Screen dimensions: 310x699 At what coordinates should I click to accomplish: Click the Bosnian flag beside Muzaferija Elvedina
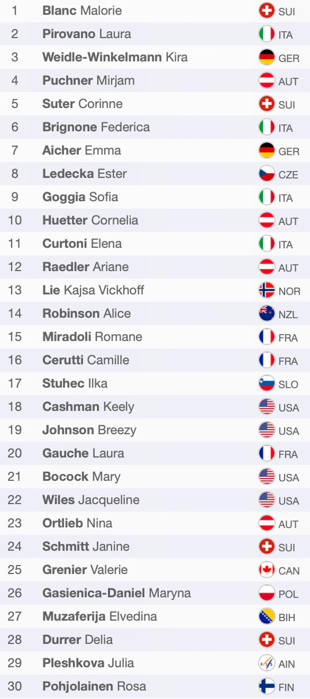click(x=267, y=616)
